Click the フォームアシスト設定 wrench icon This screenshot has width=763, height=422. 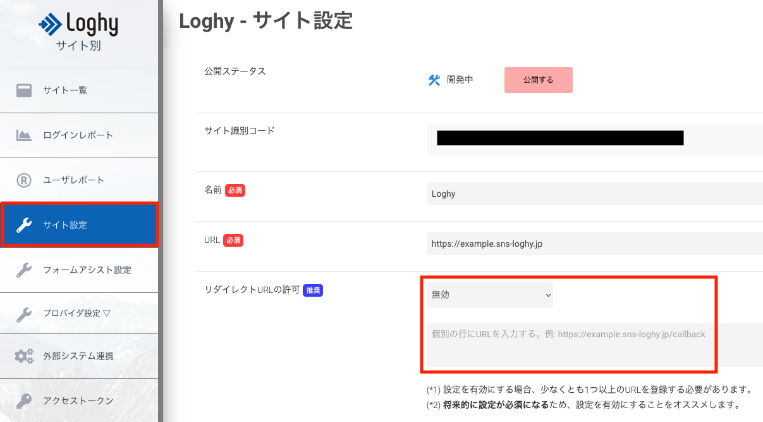[24, 270]
